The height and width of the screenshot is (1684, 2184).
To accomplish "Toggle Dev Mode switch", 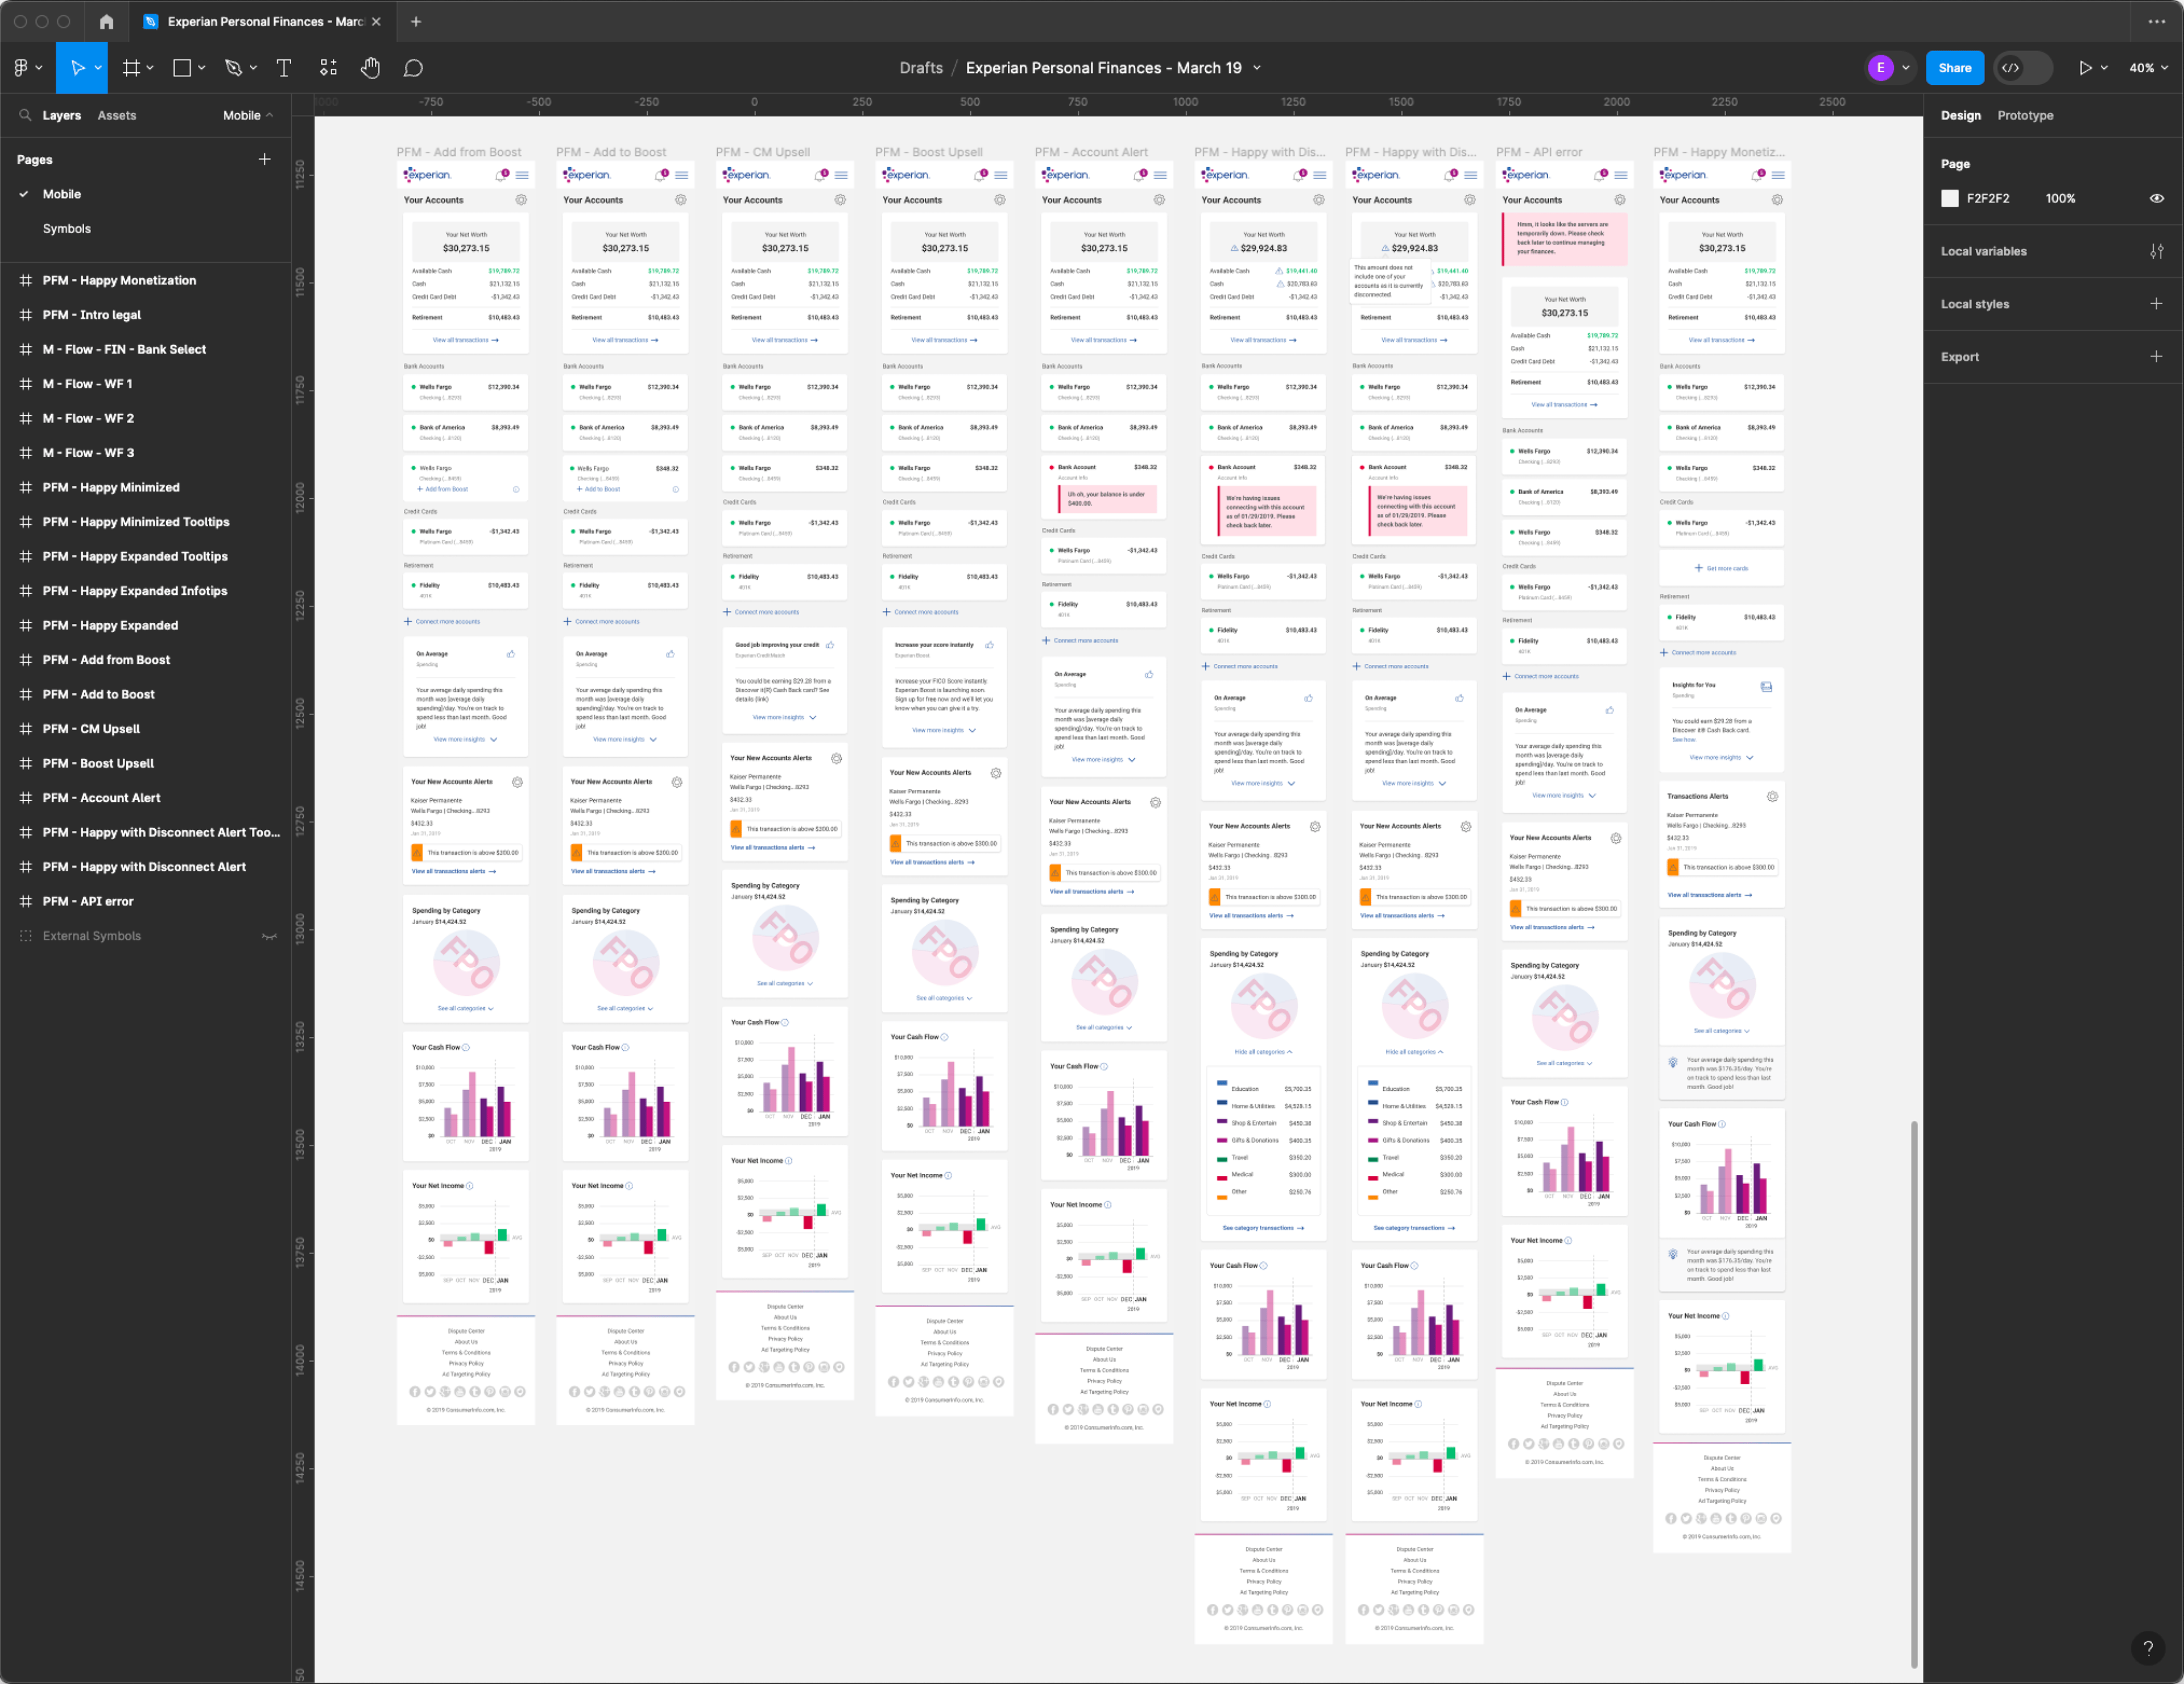I will tap(2022, 68).
